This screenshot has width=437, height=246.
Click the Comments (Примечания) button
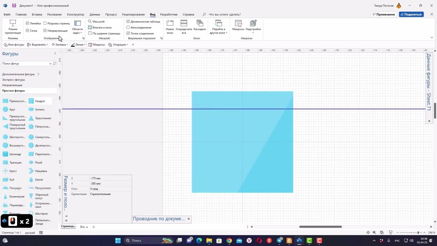384,14
